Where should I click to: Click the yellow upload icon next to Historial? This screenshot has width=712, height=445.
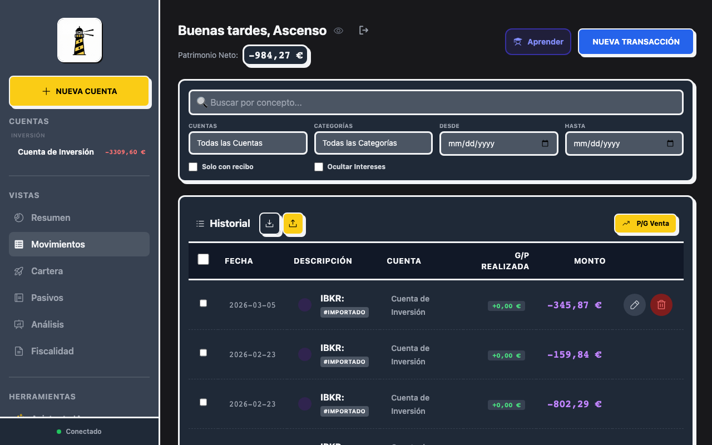(x=293, y=224)
